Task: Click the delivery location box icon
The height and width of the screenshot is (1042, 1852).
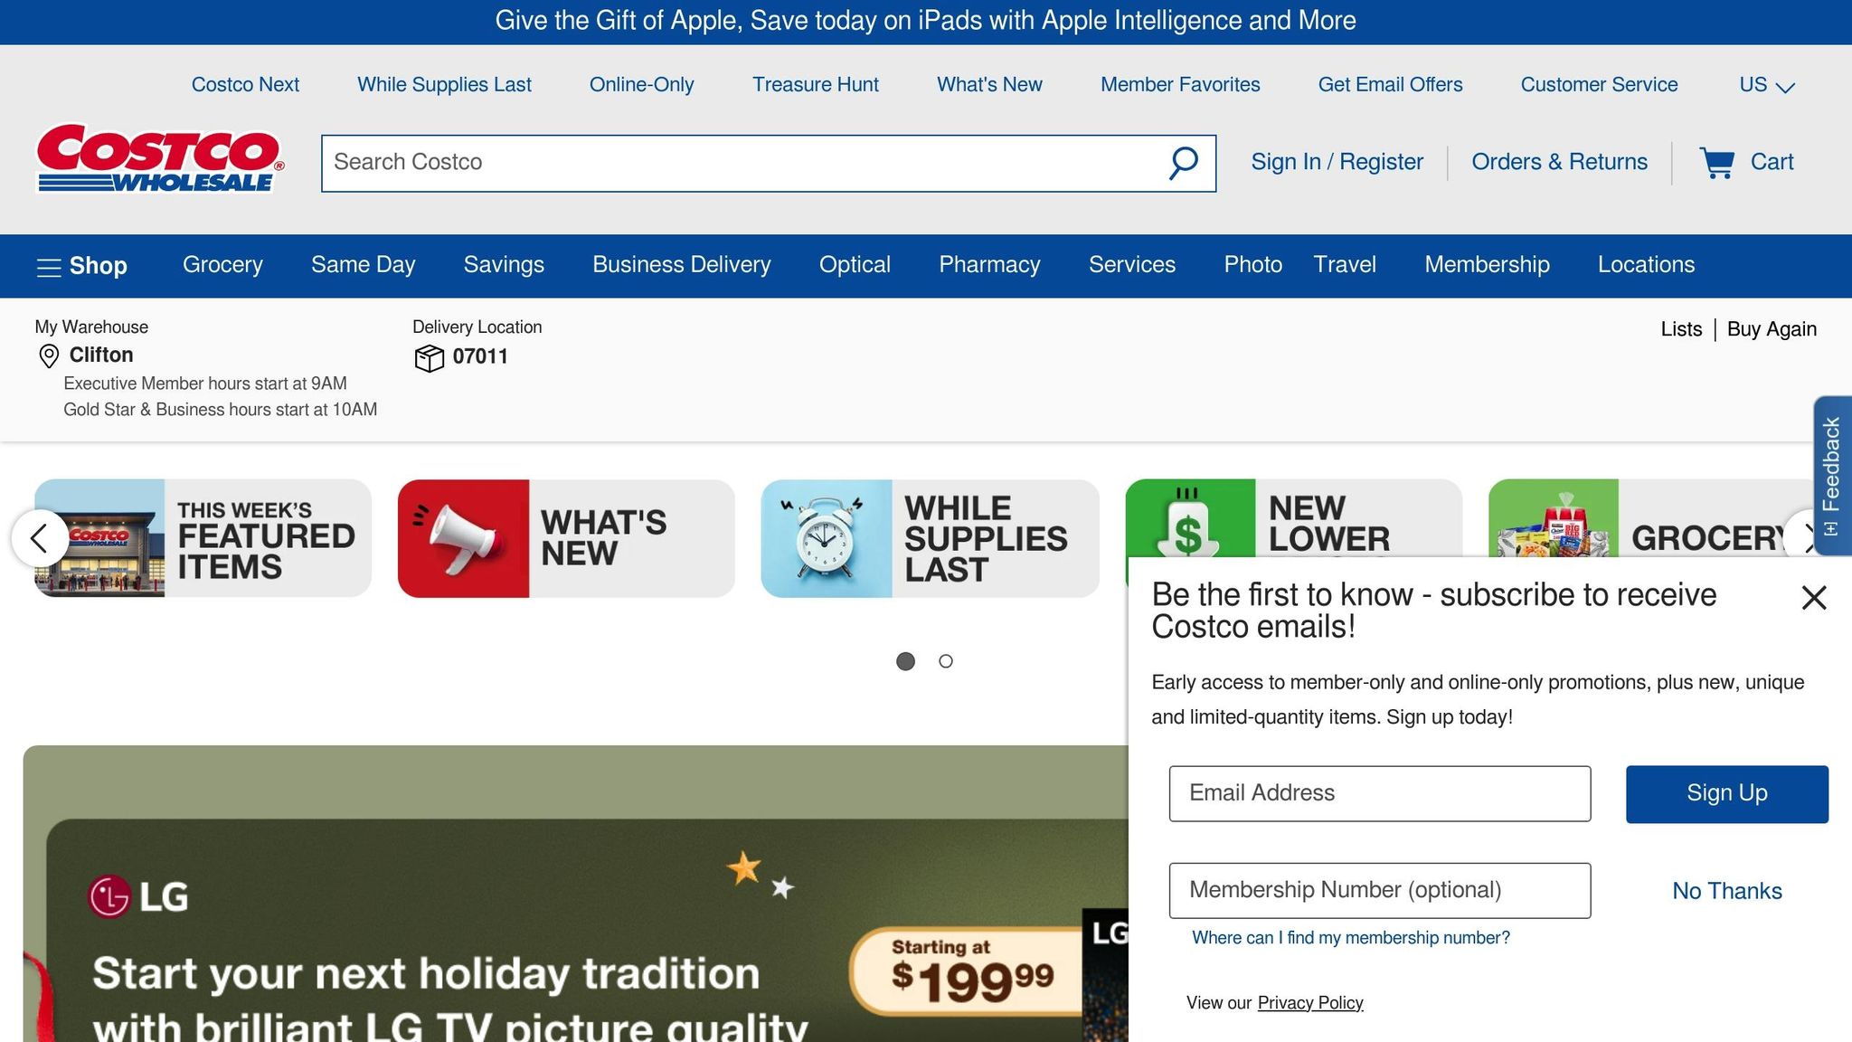Action: click(x=429, y=358)
